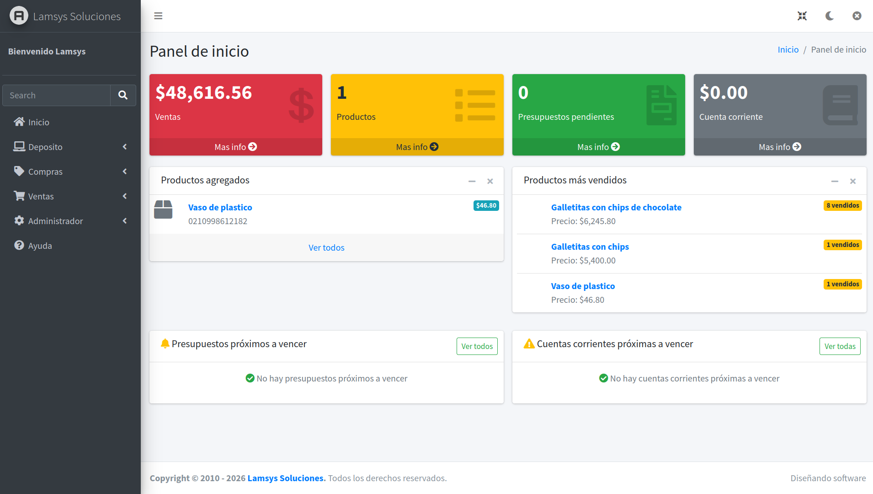This screenshot has width=873, height=494.
Task: Open Inicio from the sidebar
Action: (x=70, y=122)
